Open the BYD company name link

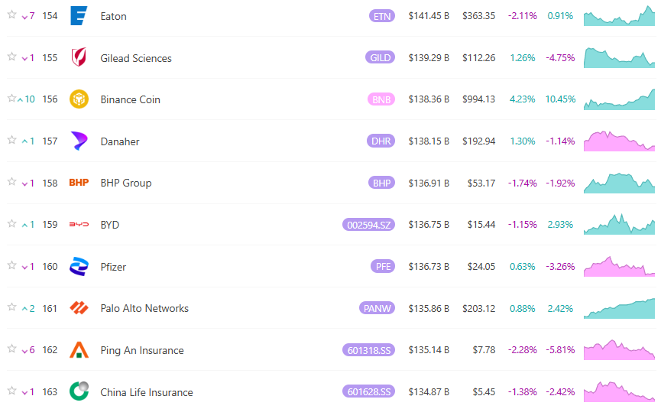coord(110,225)
